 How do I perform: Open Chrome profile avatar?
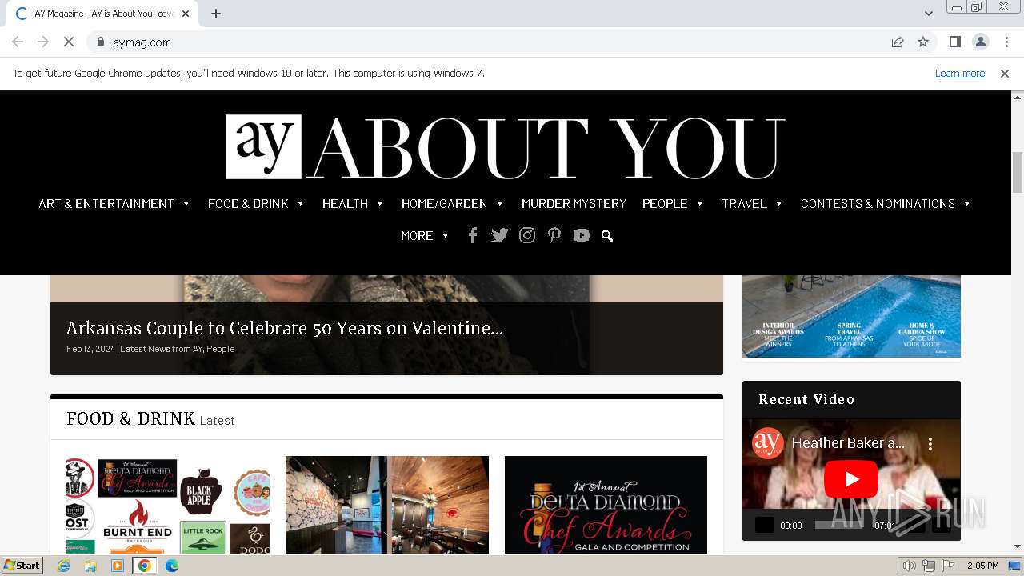click(980, 42)
